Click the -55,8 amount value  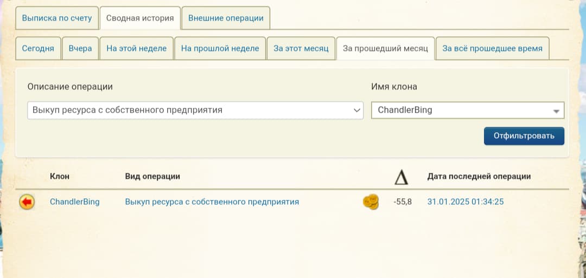[402, 202]
